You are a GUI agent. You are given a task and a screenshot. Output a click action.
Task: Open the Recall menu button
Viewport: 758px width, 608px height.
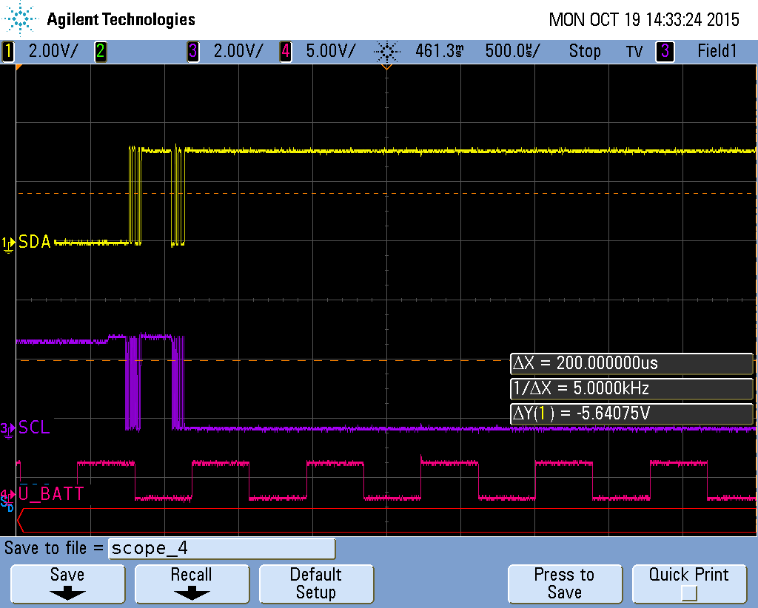point(192,584)
